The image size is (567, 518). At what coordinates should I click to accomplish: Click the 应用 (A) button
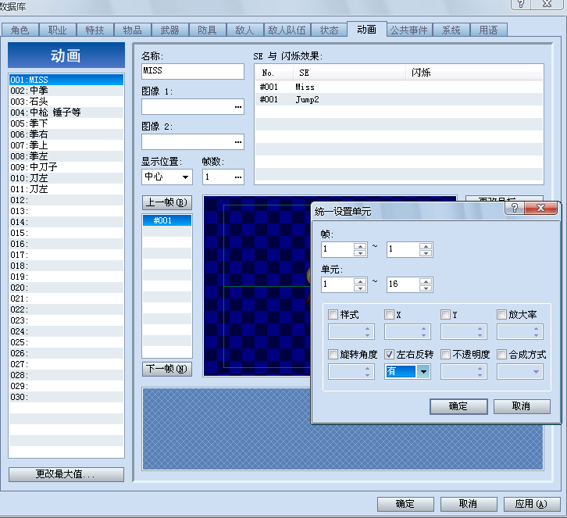click(x=532, y=504)
